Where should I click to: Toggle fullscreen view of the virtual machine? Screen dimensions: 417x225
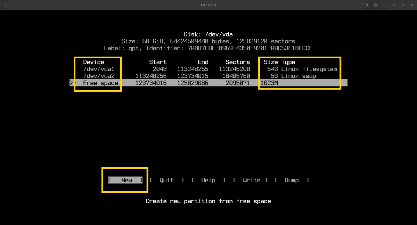tap(367, 5)
